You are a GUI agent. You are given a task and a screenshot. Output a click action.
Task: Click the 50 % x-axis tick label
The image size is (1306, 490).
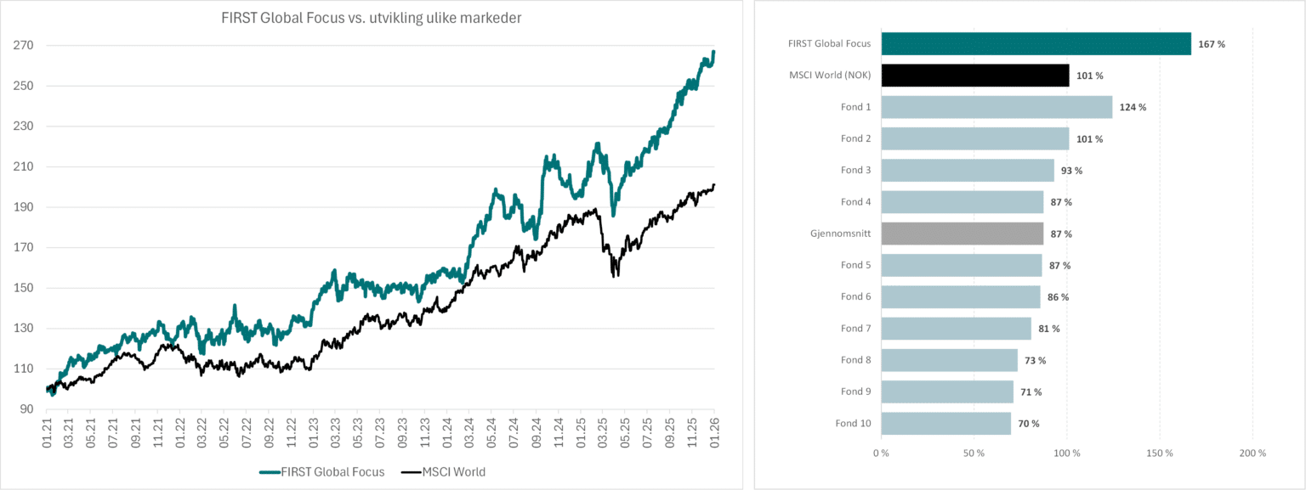[x=974, y=453]
